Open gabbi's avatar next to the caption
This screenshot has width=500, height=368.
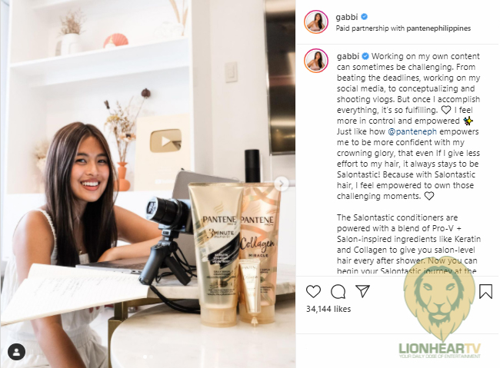point(316,61)
